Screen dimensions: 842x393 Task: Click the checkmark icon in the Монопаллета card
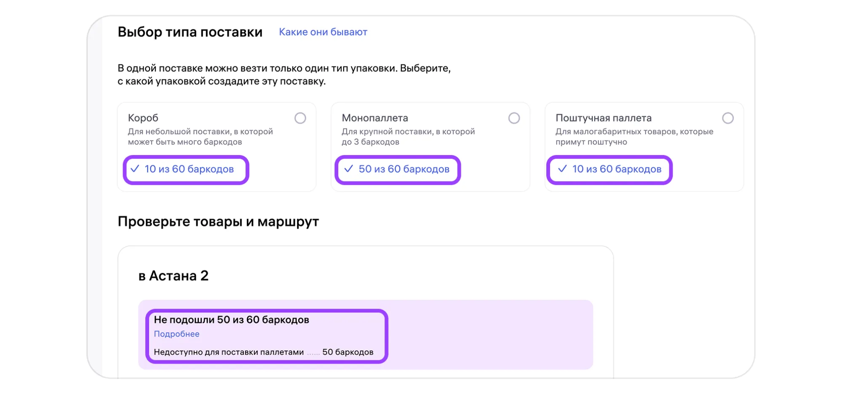click(349, 169)
